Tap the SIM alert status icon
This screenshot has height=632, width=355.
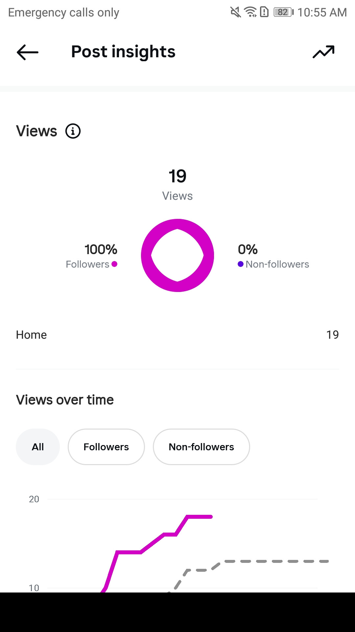264,13
